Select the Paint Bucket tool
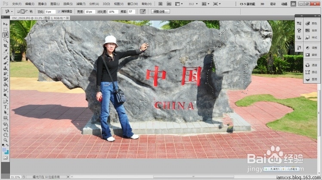 point(5,84)
